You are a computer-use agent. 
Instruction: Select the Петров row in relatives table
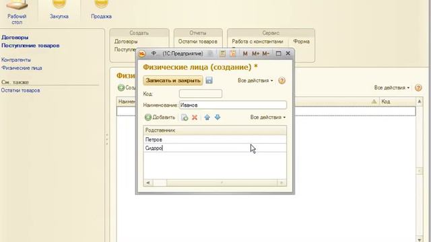click(x=215, y=139)
